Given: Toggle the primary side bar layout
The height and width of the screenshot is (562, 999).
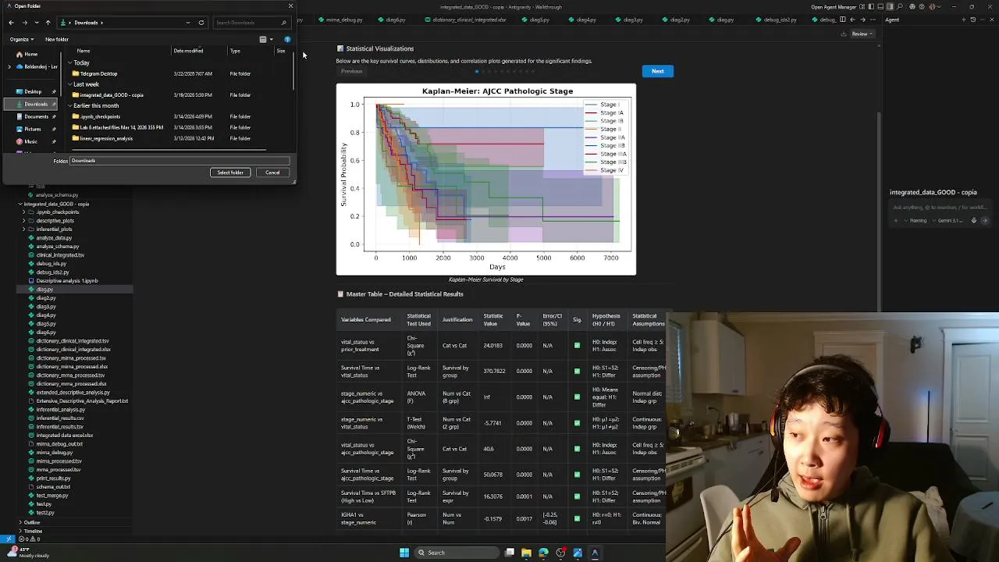Looking at the screenshot, I should click(871, 7).
